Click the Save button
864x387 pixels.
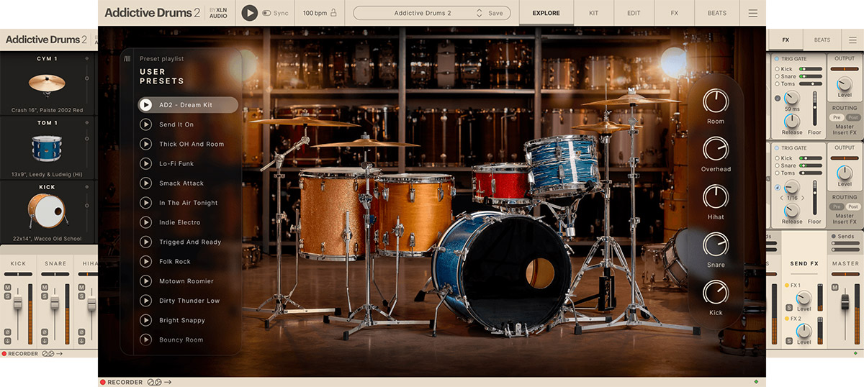495,13
